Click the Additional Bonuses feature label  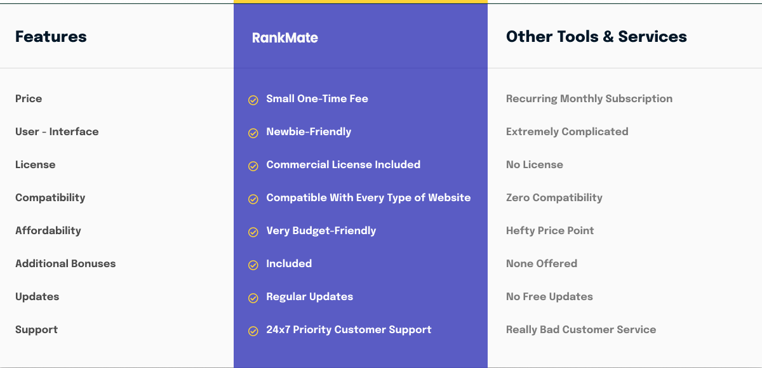pos(65,263)
